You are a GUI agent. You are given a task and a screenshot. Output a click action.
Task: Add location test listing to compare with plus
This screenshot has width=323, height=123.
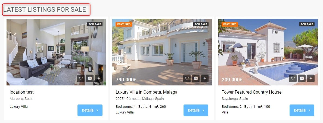[x=99, y=78]
